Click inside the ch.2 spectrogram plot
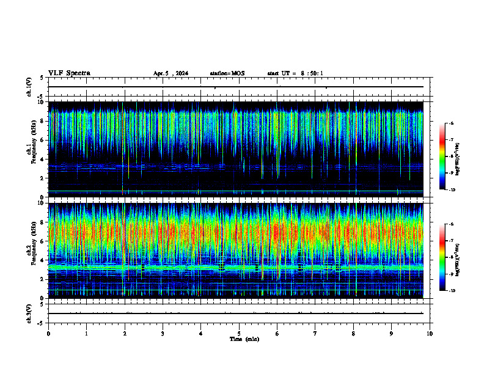This screenshot has height=374, width=484. (236, 251)
